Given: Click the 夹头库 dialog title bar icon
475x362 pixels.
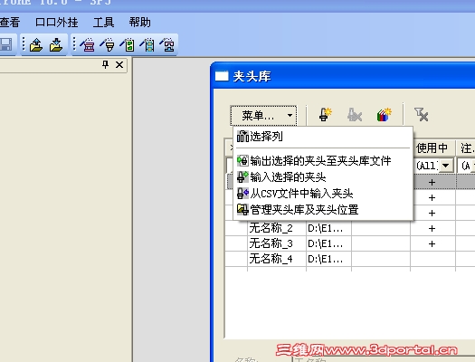Looking at the screenshot, I should pyautogui.click(x=222, y=76).
